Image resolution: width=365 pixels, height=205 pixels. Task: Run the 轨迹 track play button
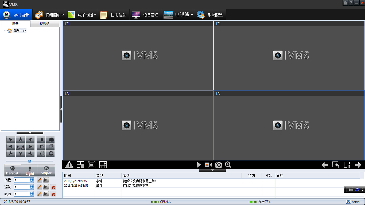pyautogui.click(x=46, y=194)
